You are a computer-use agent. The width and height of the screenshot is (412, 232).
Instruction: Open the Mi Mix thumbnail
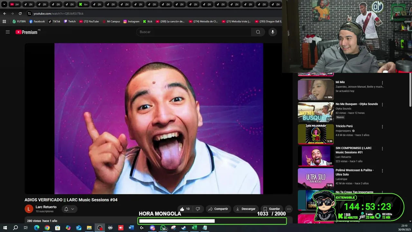(x=316, y=90)
